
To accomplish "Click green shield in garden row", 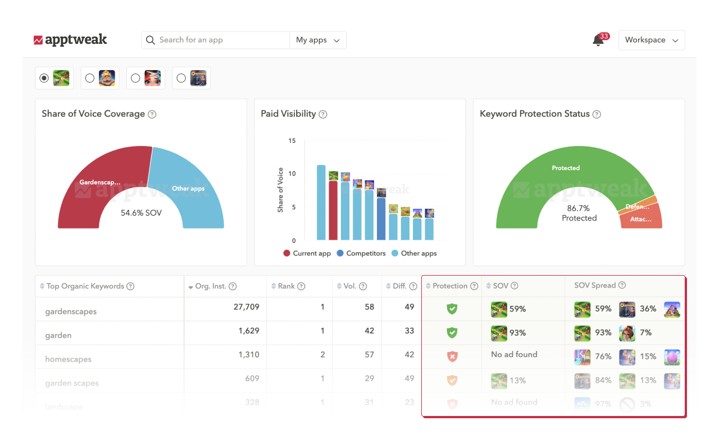I will (452, 333).
